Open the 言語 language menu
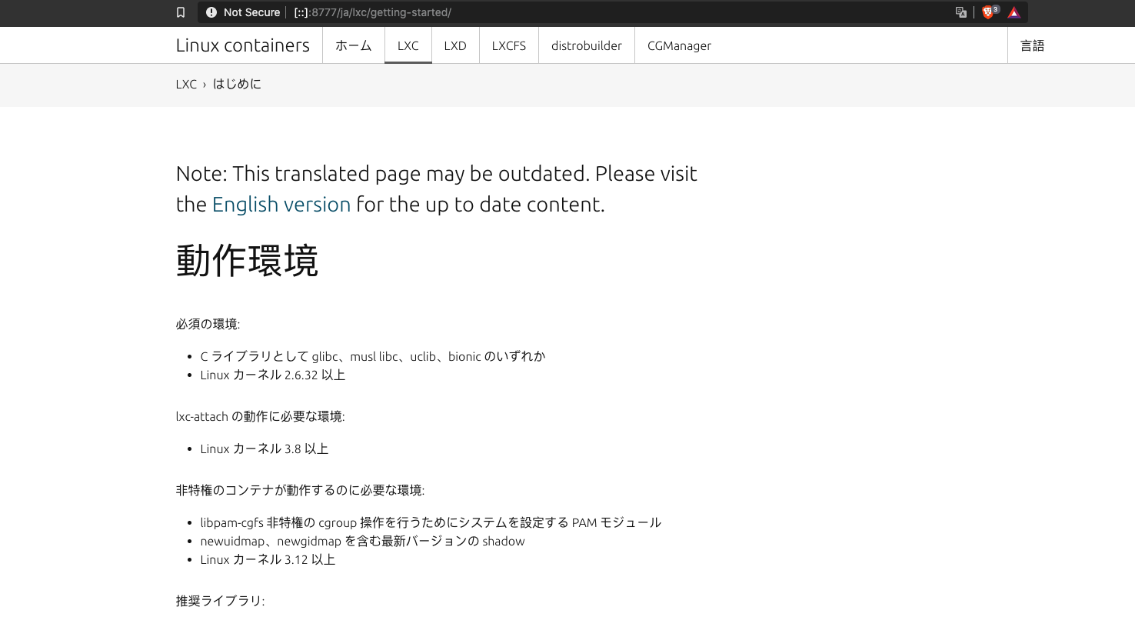Viewport: 1135px width, 627px height. (1033, 45)
